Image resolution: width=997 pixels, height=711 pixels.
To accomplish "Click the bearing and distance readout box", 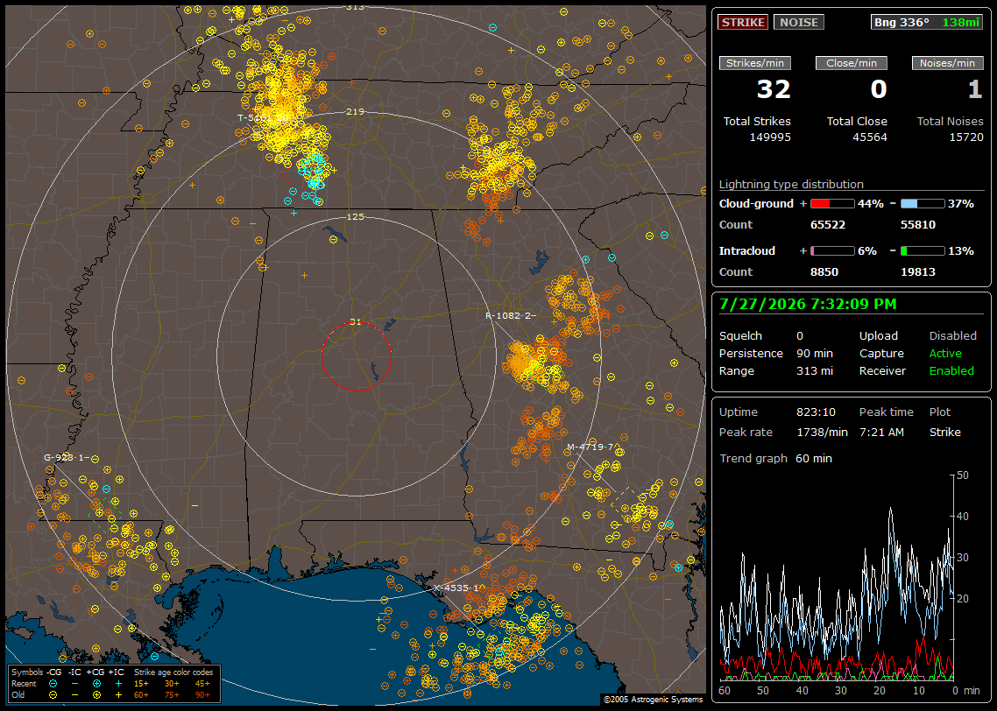I will (x=927, y=22).
